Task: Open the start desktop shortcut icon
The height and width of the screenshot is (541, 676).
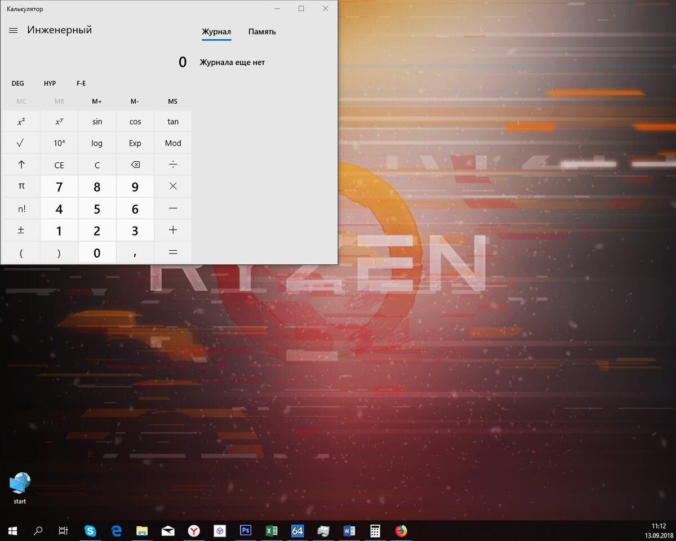Action: click(20, 488)
